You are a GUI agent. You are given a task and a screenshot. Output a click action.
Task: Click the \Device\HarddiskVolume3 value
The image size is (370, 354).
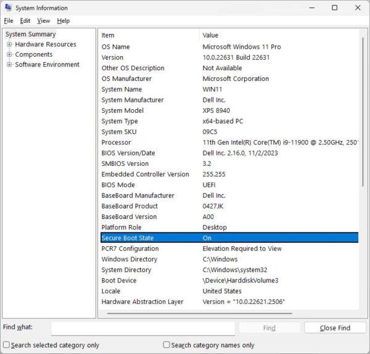(x=240, y=281)
